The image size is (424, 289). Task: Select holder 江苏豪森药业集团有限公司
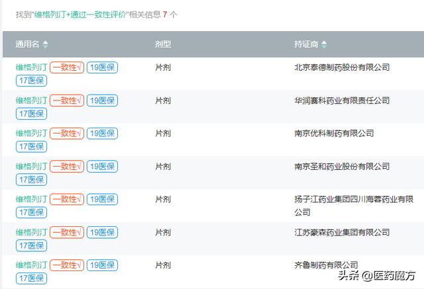click(342, 232)
